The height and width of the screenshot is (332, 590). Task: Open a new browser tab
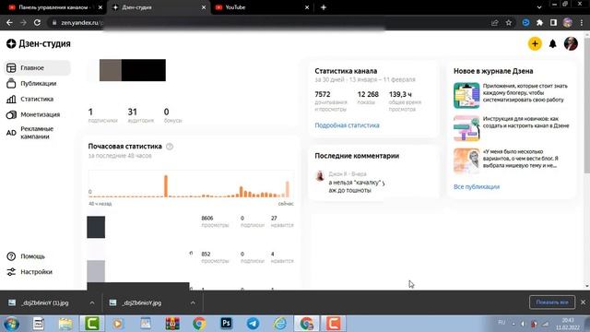tap(324, 7)
